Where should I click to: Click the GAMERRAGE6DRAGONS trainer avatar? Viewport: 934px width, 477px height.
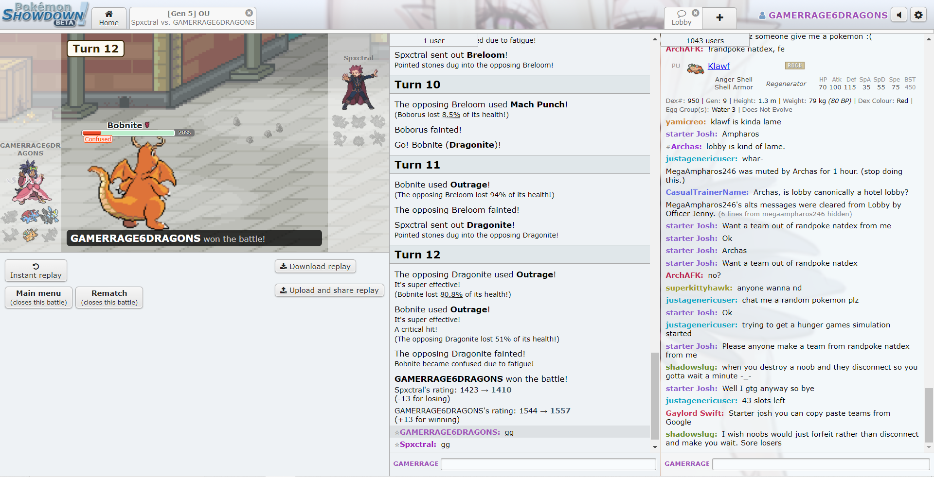click(x=31, y=182)
